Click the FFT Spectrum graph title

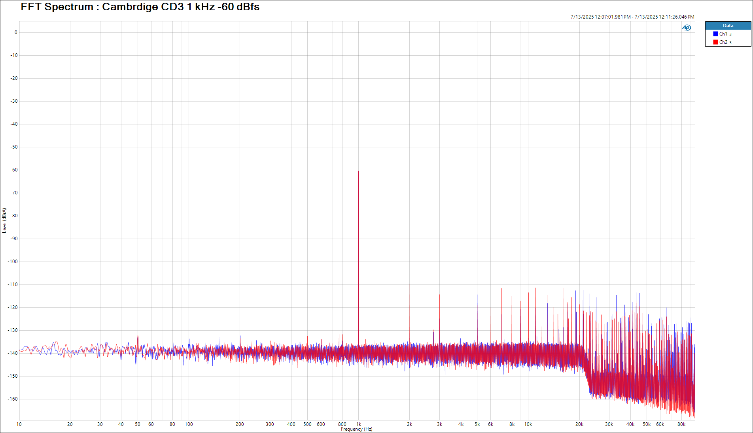point(140,7)
